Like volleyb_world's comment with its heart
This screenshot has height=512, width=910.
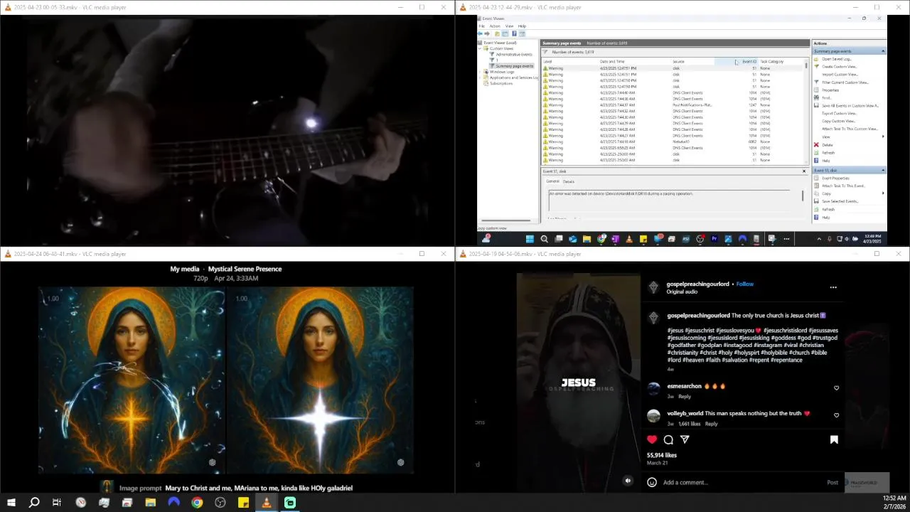tap(836, 415)
